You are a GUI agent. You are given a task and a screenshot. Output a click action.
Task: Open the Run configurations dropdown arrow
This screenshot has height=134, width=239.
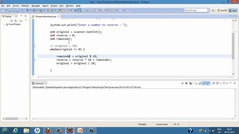click(x=37, y=10)
